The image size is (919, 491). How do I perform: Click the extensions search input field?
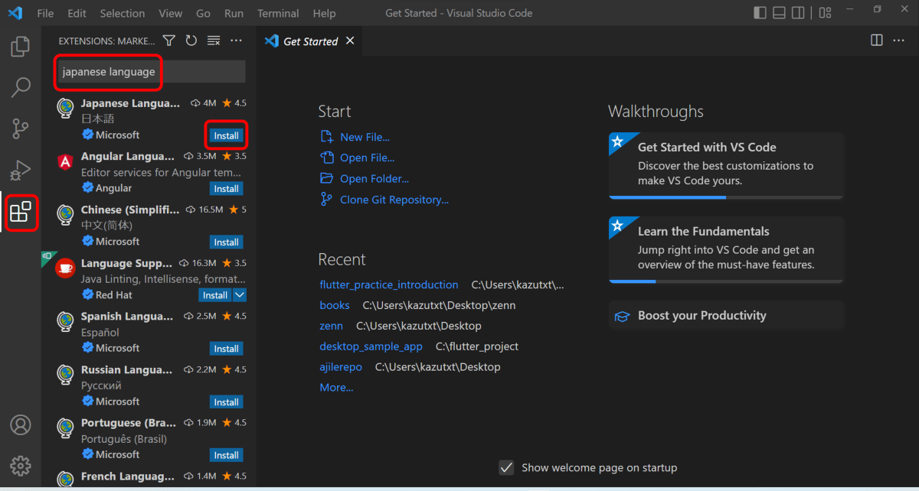(x=151, y=72)
